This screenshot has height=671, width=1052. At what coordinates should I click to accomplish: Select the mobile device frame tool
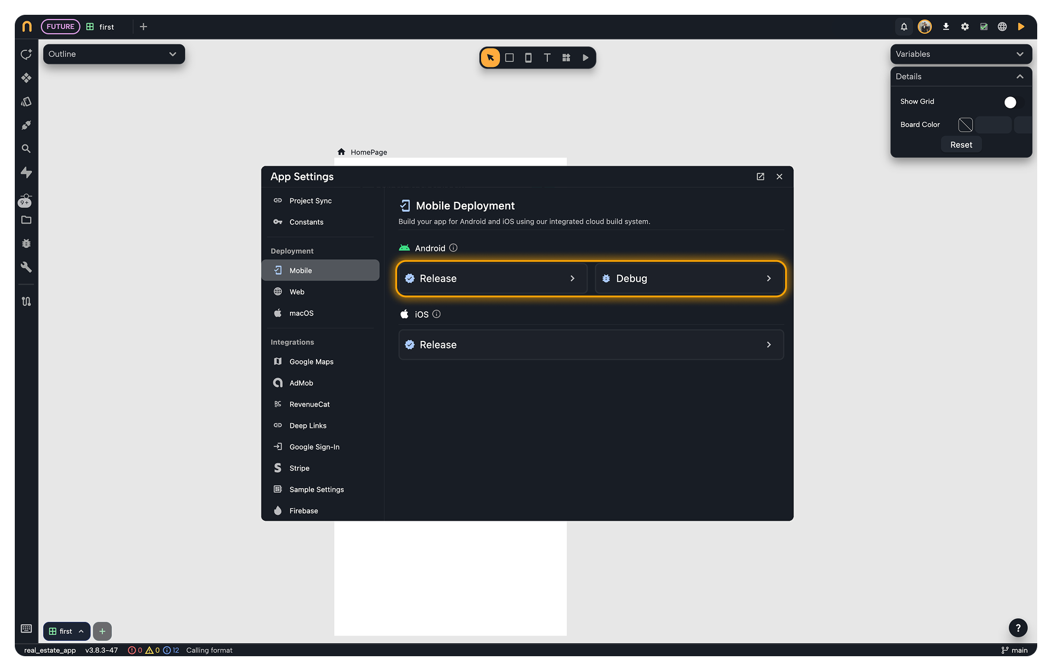tap(528, 57)
